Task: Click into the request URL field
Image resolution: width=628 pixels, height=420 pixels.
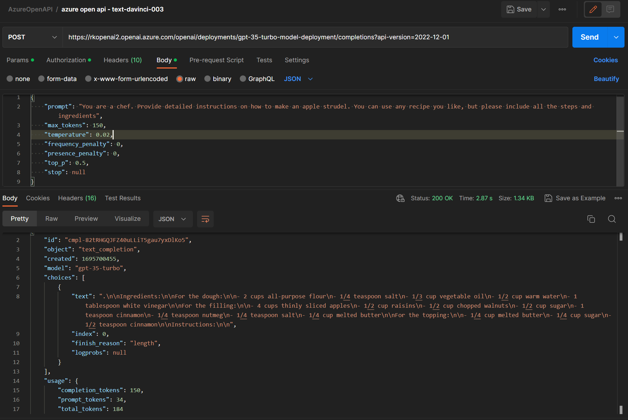Action: point(313,37)
